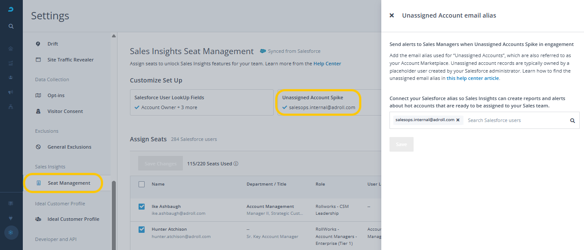Click the Drift icon in the settings menu
Viewport: 584px width, 250px height.
click(x=38, y=44)
